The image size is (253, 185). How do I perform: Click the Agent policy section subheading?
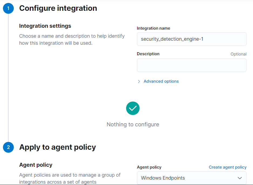36,165
